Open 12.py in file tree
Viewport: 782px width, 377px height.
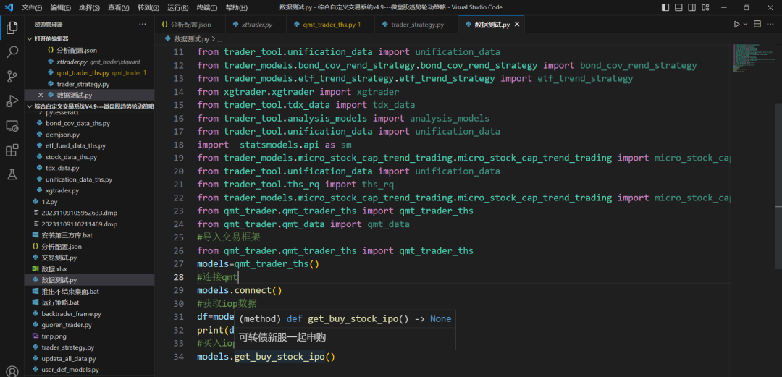[89, 202]
